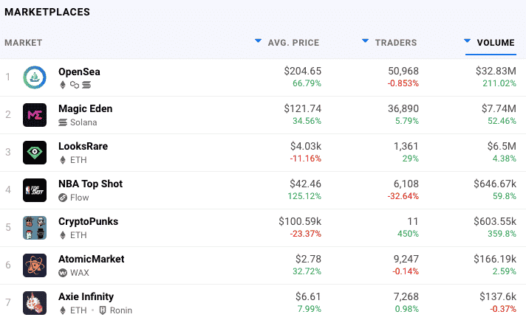The width and height of the screenshot is (526, 320).
Task: Click the -0.37% Axie Infinity volume change
Action: [503, 309]
